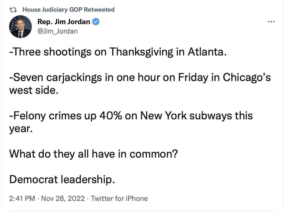Click the 2:41 PM time stamp

(22, 198)
